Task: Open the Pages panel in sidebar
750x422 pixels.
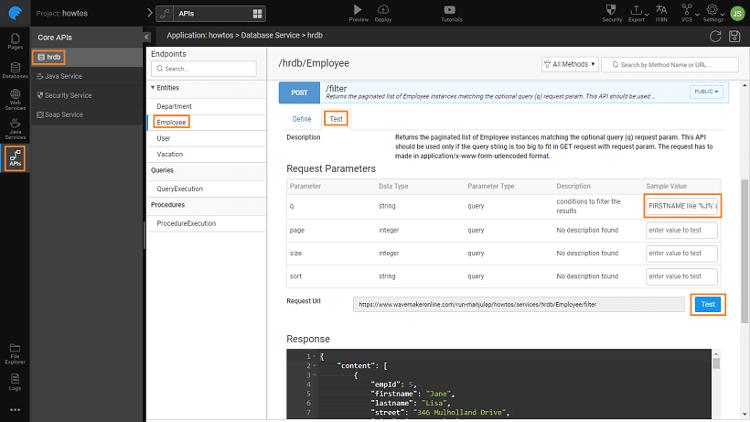Action: pyautogui.click(x=15, y=40)
